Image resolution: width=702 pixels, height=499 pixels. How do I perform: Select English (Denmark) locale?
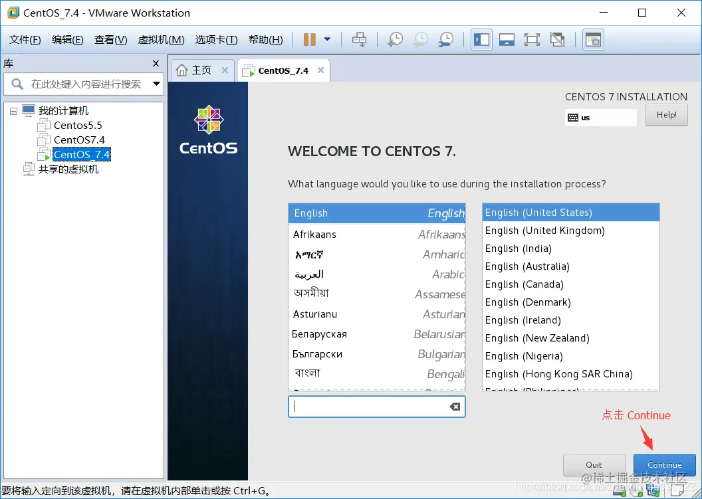570,302
